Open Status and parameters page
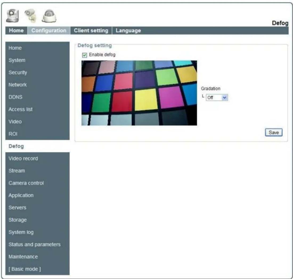 coord(37,244)
